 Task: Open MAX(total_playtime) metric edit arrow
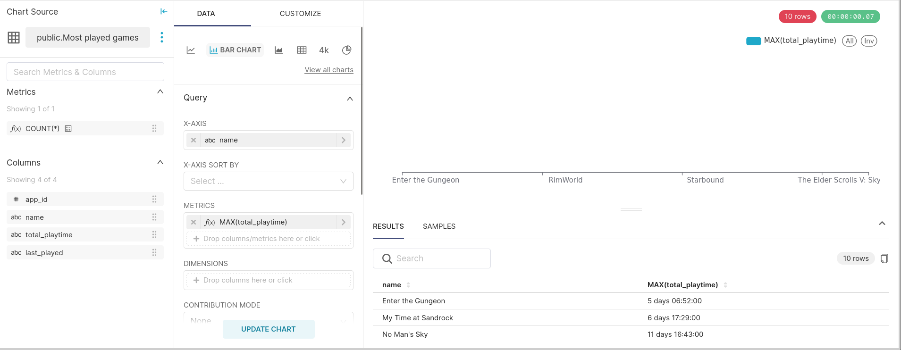[343, 222]
